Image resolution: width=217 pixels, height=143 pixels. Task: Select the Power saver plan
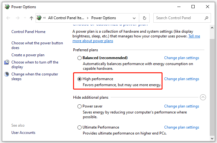(x=79, y=106)
